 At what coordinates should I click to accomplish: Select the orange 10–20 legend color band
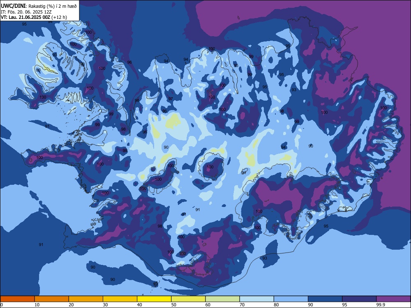point(52,299)
